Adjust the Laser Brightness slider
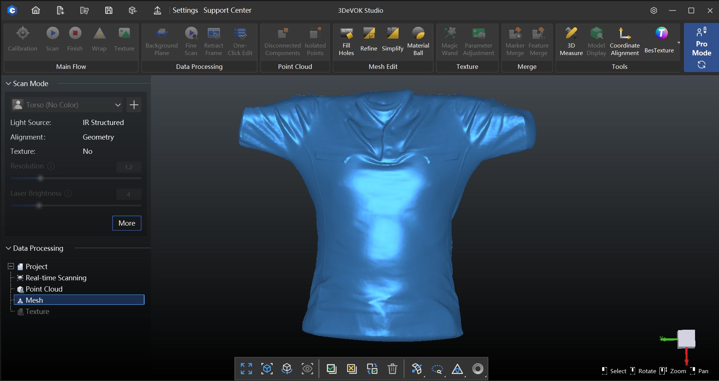Image resolution: width=719 pixels, height=381 pixels. tap(39, 205)
